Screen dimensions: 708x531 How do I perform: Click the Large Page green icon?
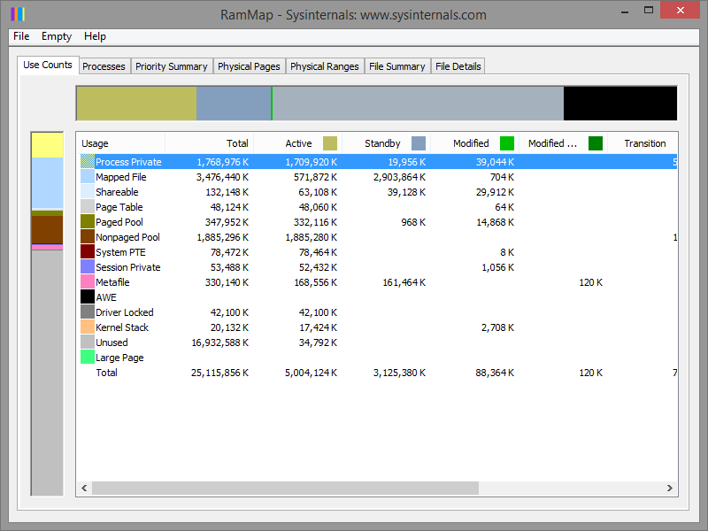pyautogui.click(x=88, y=358)
